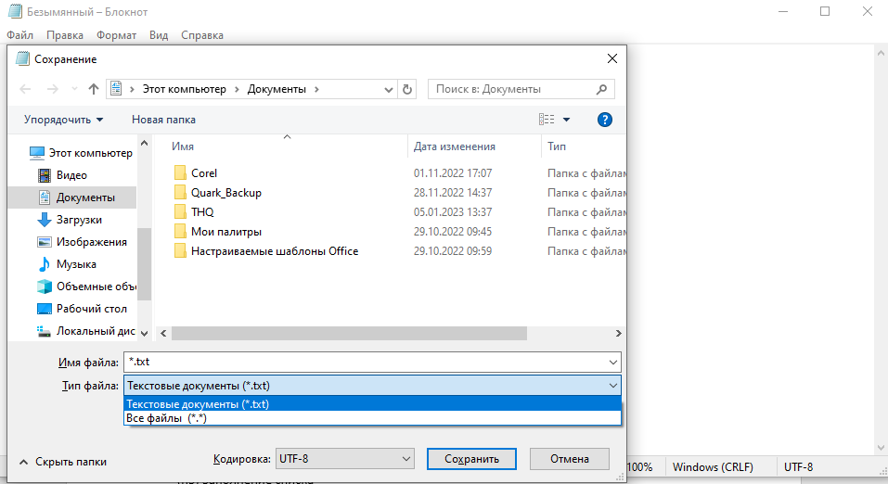Expand the Упорядочить dropdown menu
888x484 pixels.
[63, 120]
